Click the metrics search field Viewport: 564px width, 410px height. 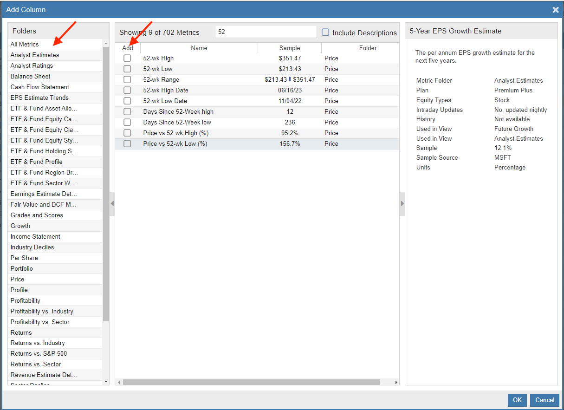point(266,32)
